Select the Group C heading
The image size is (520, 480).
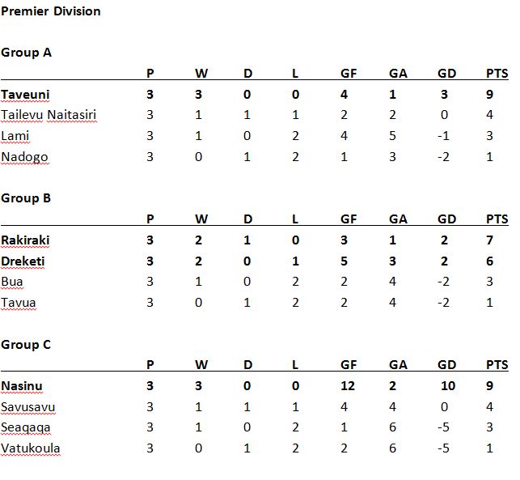(26, 345)
